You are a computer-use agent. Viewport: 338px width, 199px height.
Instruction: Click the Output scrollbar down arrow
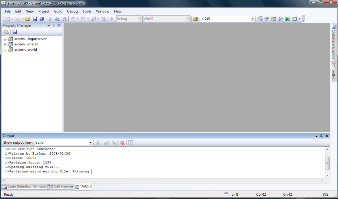(x=327, y=175)
